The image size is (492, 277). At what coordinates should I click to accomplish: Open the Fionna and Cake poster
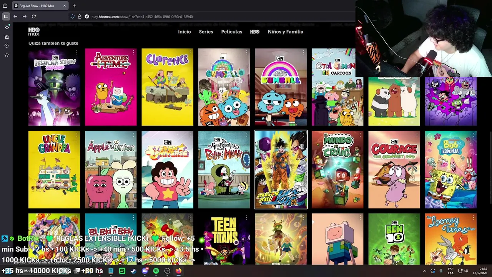(x=281, y=239)
